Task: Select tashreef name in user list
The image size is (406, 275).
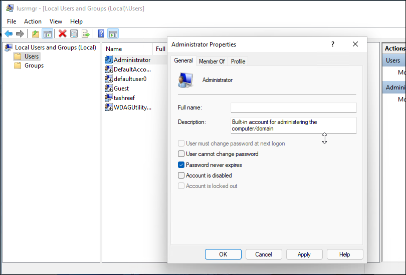Action: click(124, 98)
